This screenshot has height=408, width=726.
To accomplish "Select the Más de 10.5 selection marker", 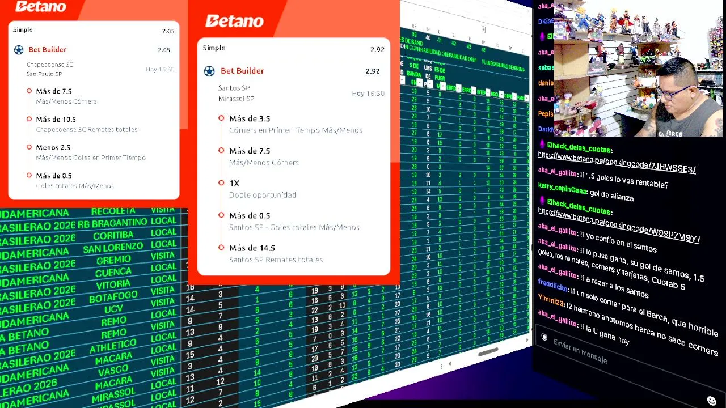I will (29, 119).
